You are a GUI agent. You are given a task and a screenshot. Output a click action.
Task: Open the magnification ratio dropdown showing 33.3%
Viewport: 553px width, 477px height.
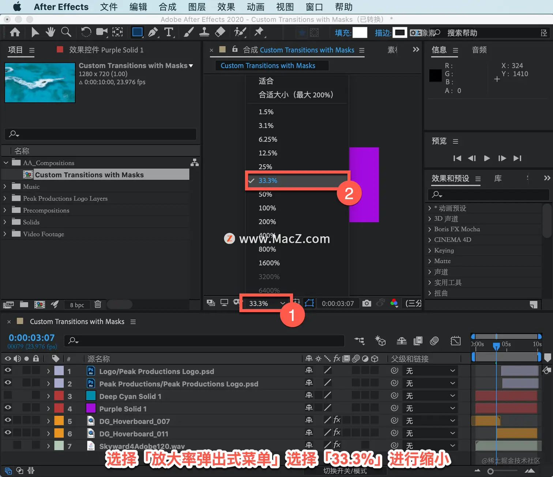click(267, 303)
